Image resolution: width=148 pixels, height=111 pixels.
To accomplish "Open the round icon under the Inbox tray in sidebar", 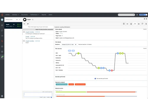I will 2,52.
